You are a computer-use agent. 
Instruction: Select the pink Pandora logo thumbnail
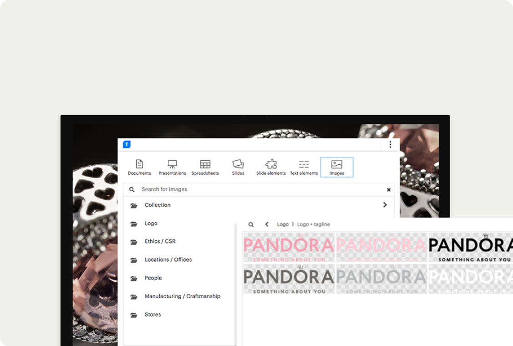tap(289, 247)
